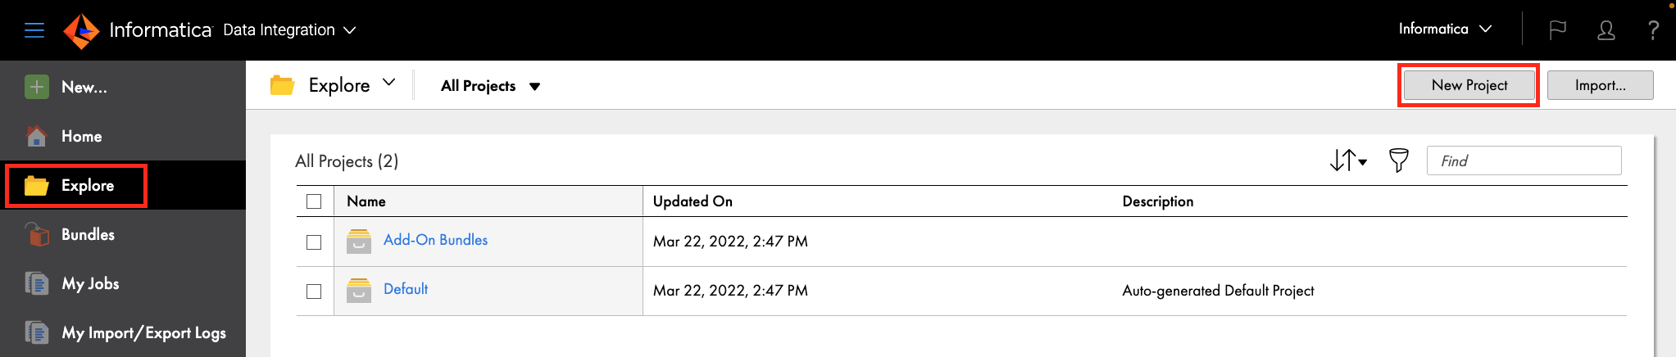Click the filter funnel icon

[x=1398, y=160]
